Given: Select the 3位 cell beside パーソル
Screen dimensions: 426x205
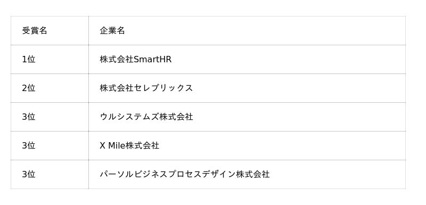Looking at the screenshot, I should 50,175.
